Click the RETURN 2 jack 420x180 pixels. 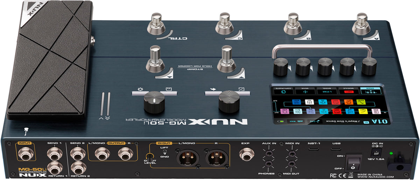tap(78, 168)
